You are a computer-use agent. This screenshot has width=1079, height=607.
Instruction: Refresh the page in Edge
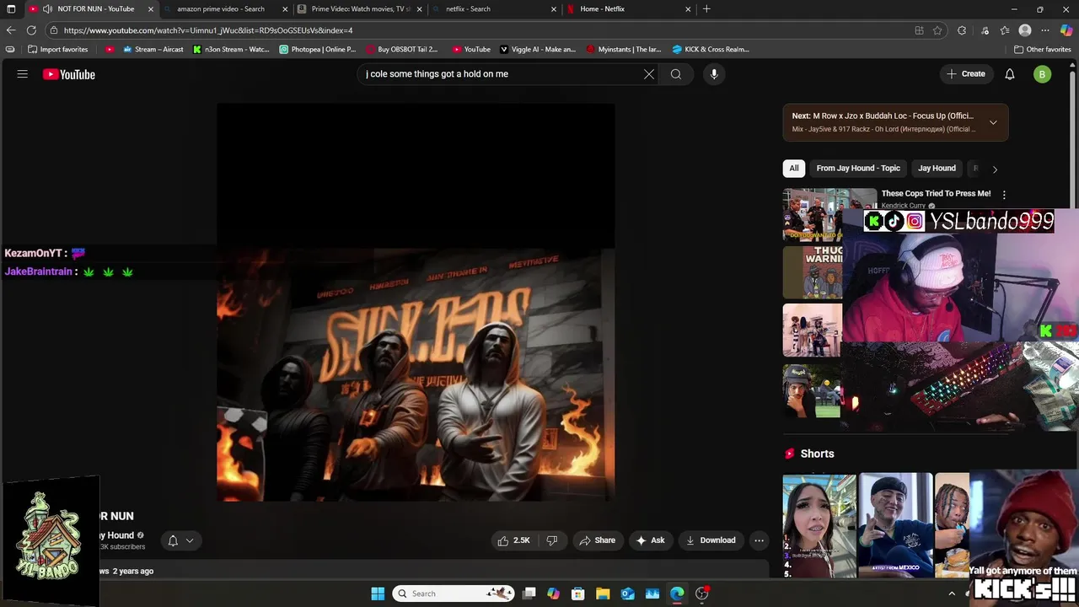[x=31, y=30]
